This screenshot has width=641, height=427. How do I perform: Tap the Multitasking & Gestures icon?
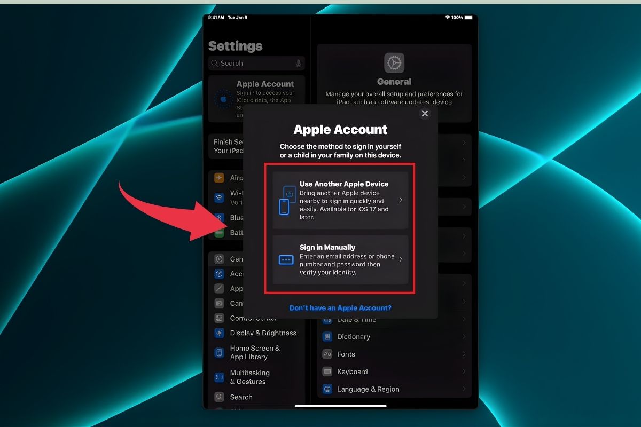[219, 377]
